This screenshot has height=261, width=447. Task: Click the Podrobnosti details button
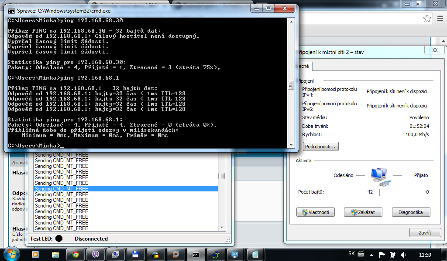tap(320, 147)
